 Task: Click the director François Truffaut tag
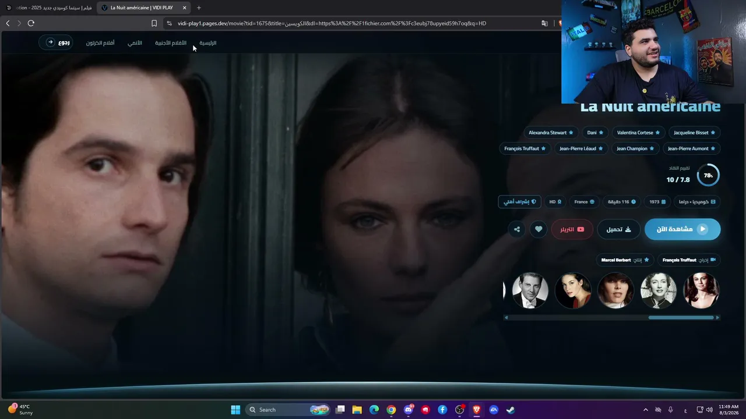689,260
